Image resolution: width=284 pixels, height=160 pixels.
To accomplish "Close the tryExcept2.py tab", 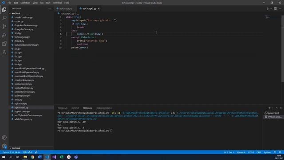I will coord(99,8).
